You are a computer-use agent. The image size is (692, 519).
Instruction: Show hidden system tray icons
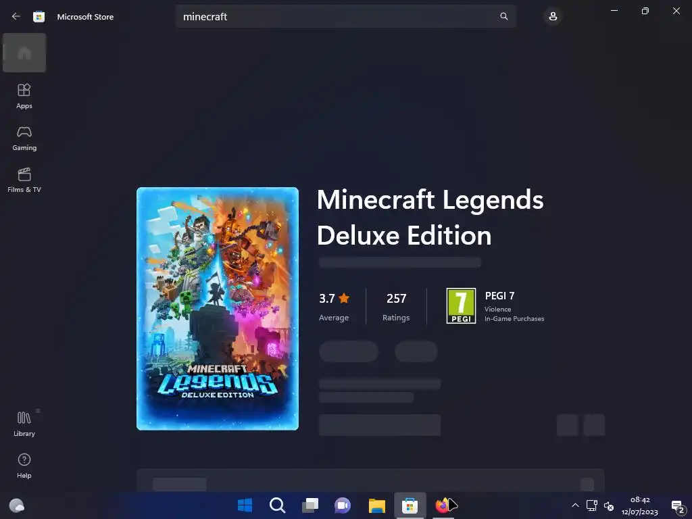point(575,505)
